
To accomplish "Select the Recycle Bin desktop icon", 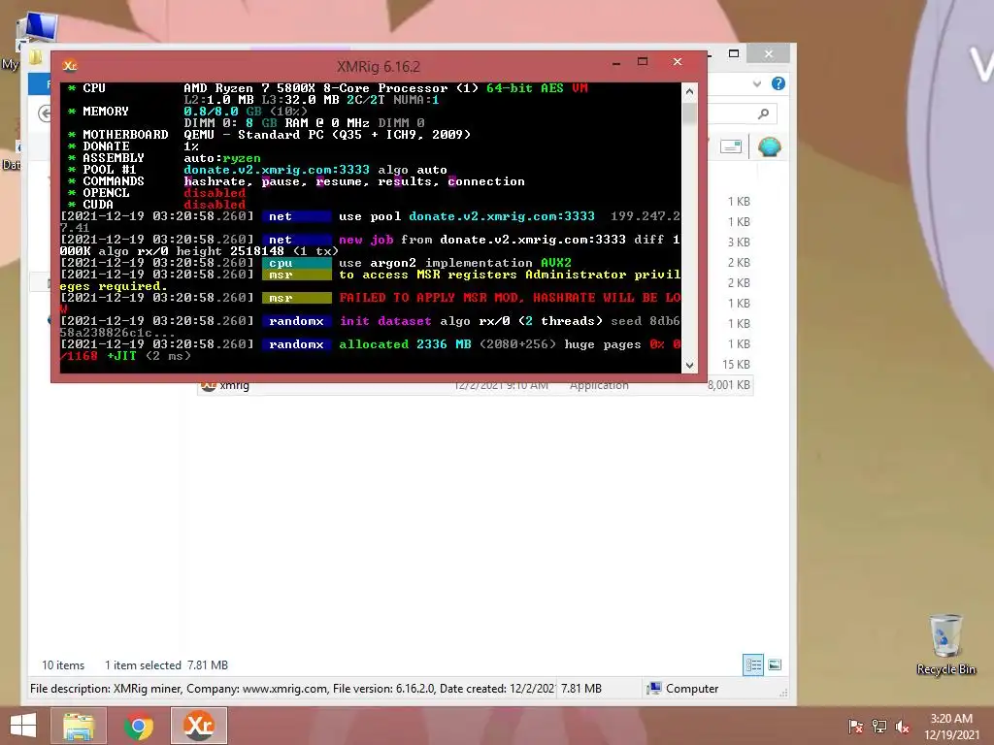I will click(945, 644).
